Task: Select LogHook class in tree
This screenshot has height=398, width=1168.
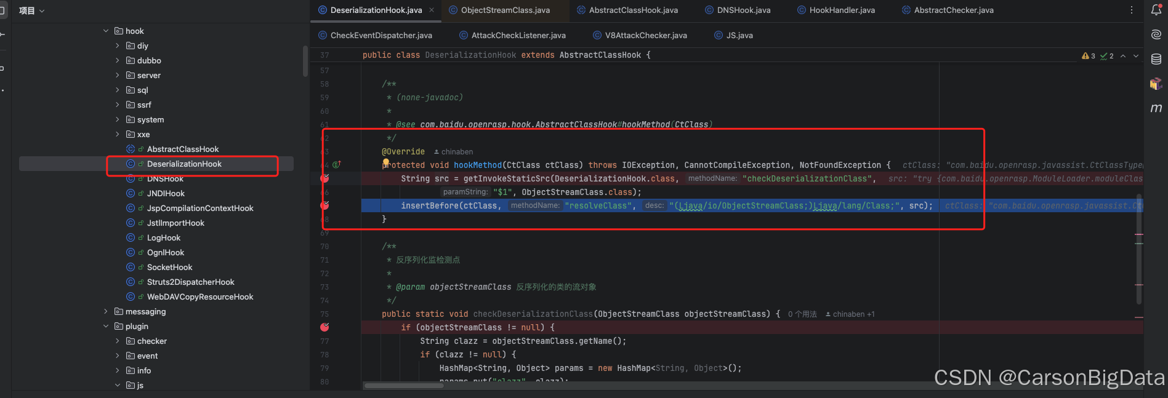Action: coord(164,237)
